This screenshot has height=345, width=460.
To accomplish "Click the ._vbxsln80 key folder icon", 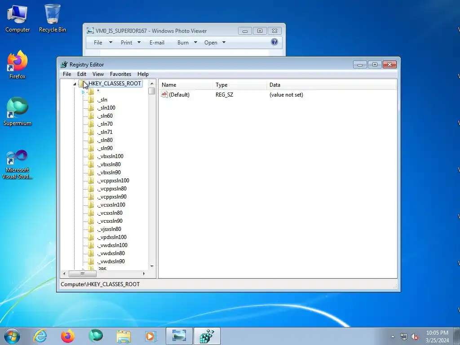I will click(x=91, y=164).
